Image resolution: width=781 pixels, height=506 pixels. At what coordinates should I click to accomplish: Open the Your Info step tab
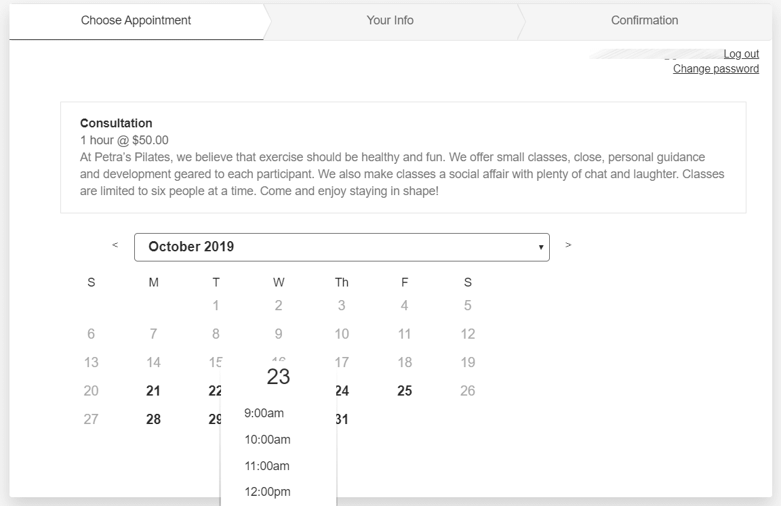coord(390,21)
